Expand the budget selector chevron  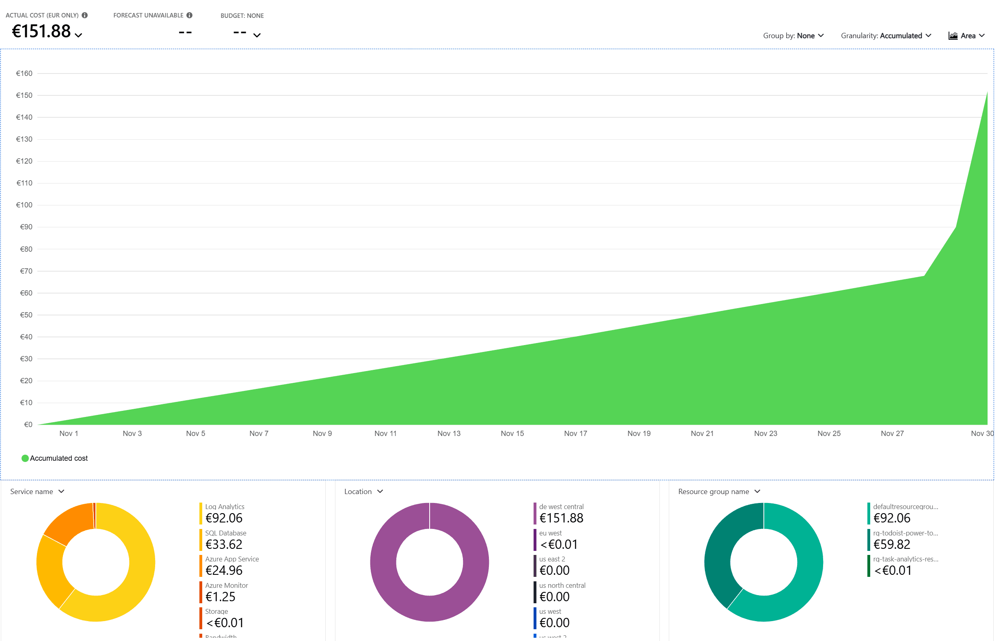(x=257, y=35)
